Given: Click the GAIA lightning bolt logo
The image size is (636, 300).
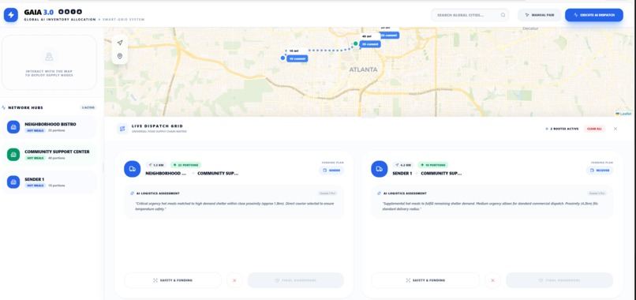Looking at the screenshot, I should [x=11, y=15].
